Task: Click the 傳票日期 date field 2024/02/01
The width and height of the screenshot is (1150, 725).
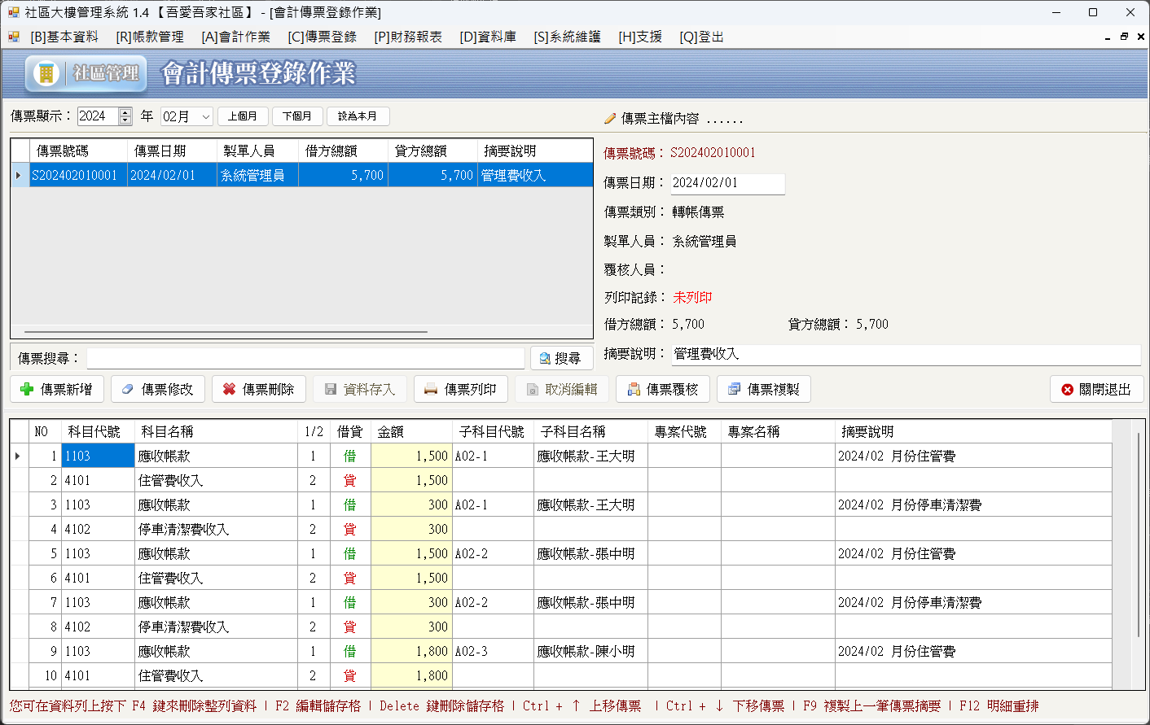Action: click(x=727, y=183)
